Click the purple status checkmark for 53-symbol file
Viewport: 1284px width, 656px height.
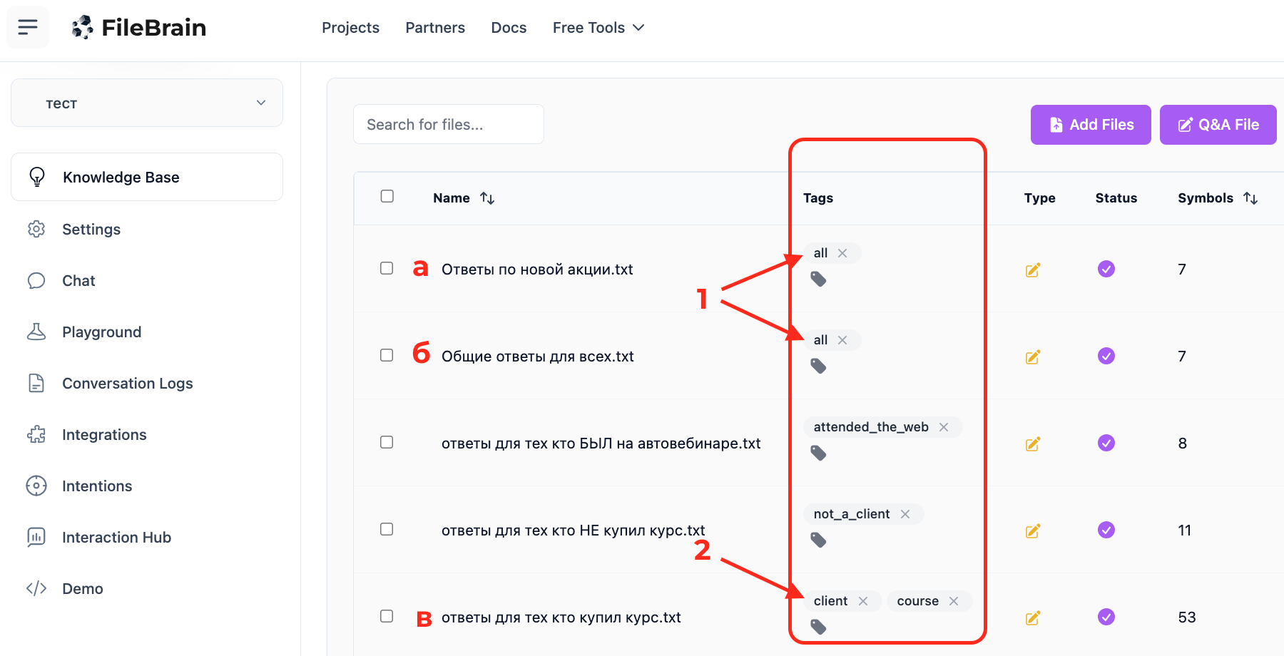(1106, 617)
